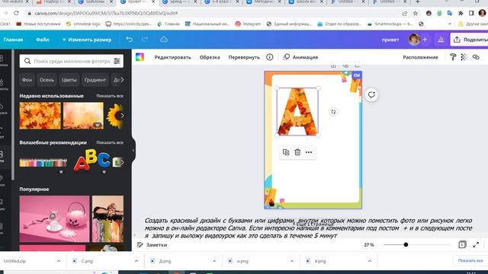Click Обрезка crop option

point(210,57)
